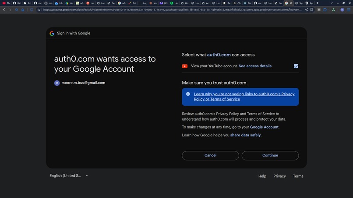
Task: Click the shield icon beside the home button
Action: click(x=32, y=10)
